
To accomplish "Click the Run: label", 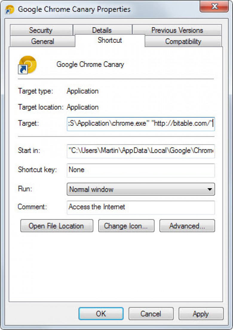I will (x=25, y=188).
